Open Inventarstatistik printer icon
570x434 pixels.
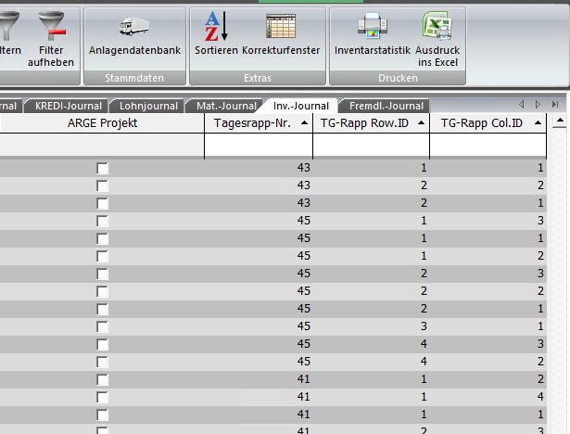tap(371, 26)
